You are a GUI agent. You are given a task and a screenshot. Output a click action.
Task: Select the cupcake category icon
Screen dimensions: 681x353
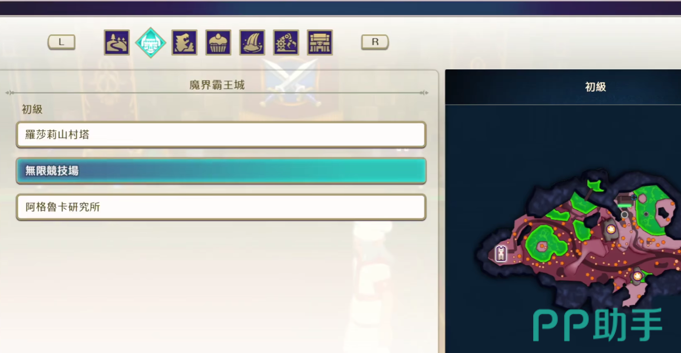[x=218, y=43]
